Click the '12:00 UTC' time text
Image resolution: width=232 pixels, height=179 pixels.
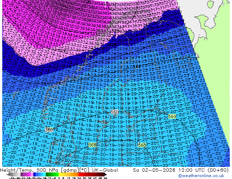click(192, 170)
